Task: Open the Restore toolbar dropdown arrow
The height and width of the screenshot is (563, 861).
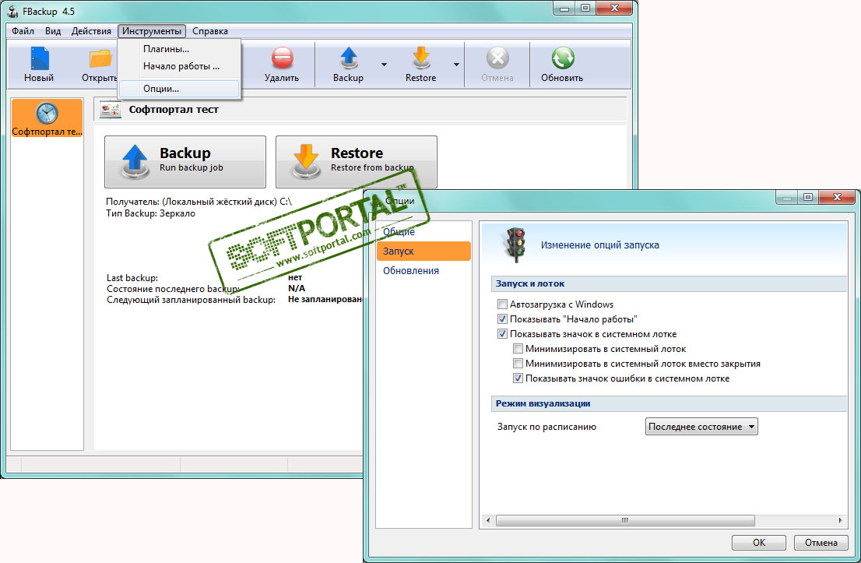Action: pos(456,65)
